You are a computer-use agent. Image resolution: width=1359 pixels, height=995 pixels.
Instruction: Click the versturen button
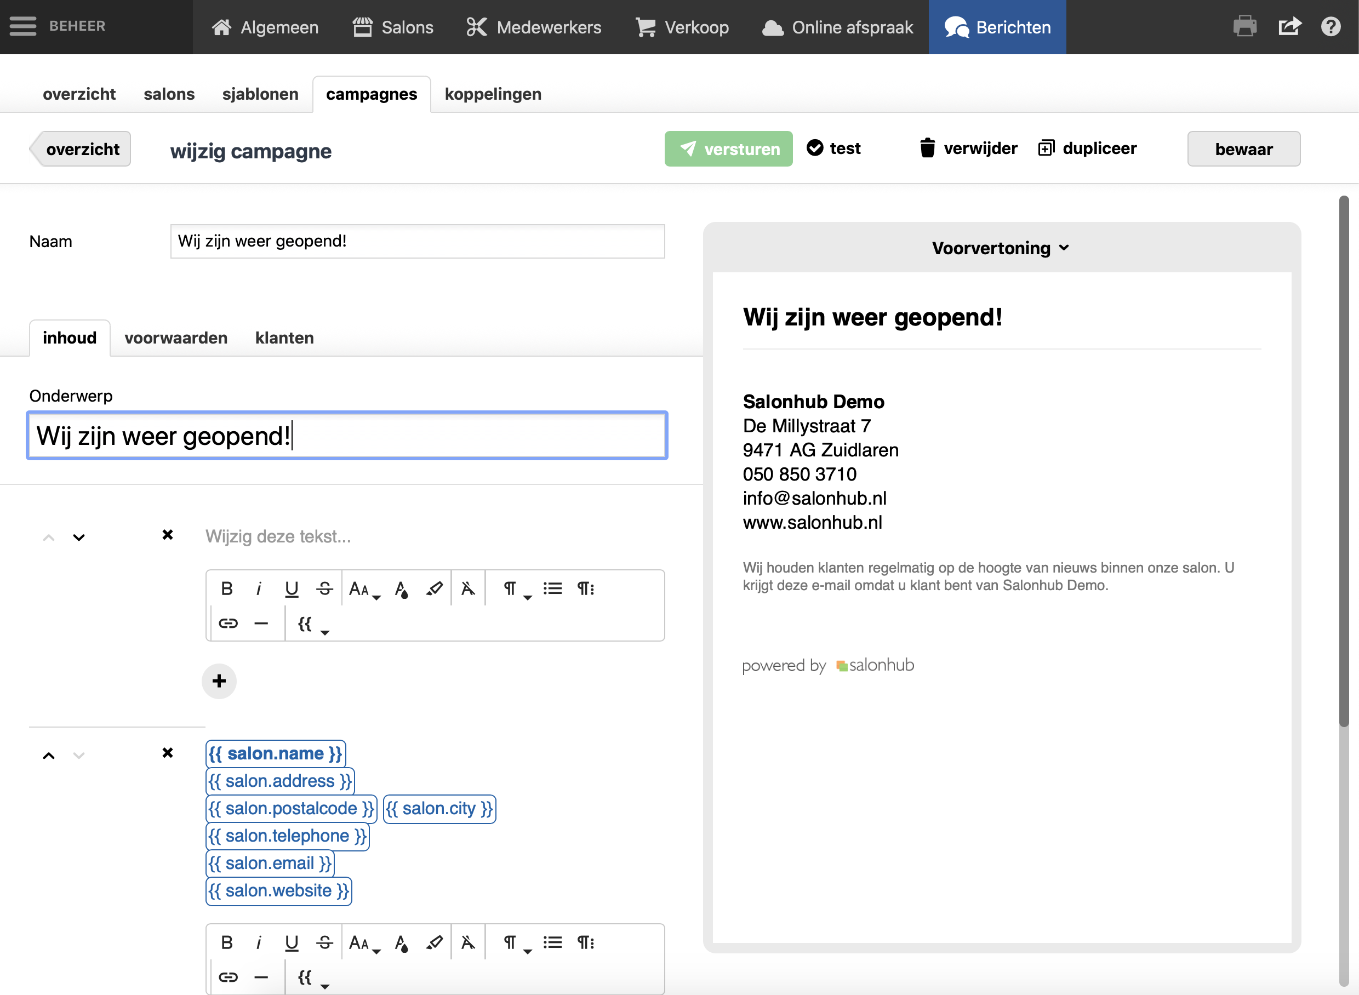pos(728,149)
